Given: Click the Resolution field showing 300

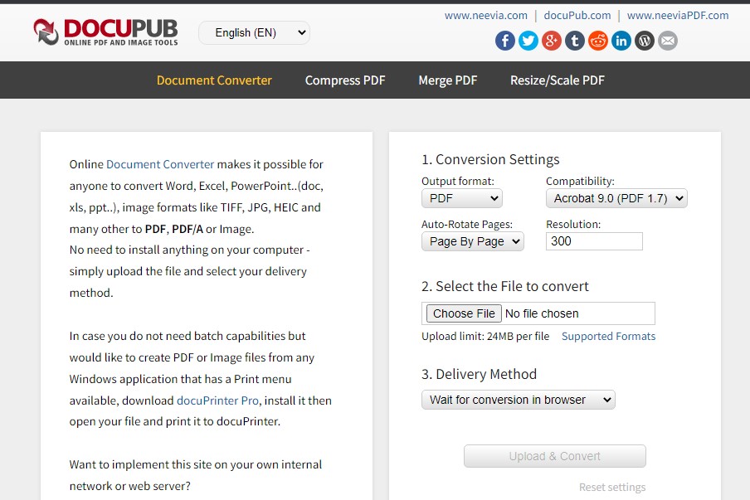Looking at the screenshot, I should coord(594,241).
